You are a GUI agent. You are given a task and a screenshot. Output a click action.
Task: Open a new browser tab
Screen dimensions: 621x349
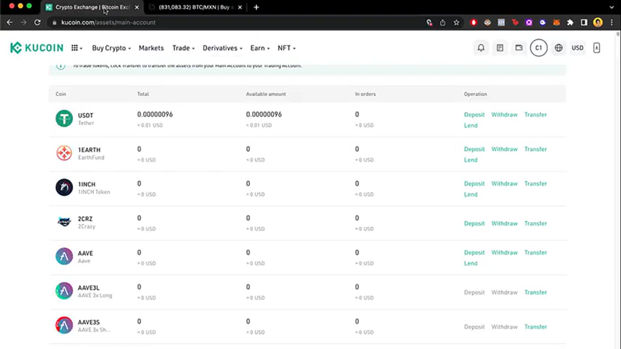256,7
